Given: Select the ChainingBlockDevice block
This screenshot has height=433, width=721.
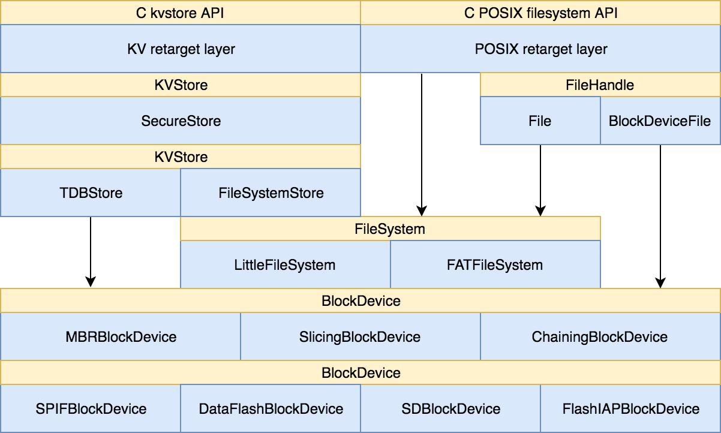Looking at the screenshot, I should coord(600,336).
